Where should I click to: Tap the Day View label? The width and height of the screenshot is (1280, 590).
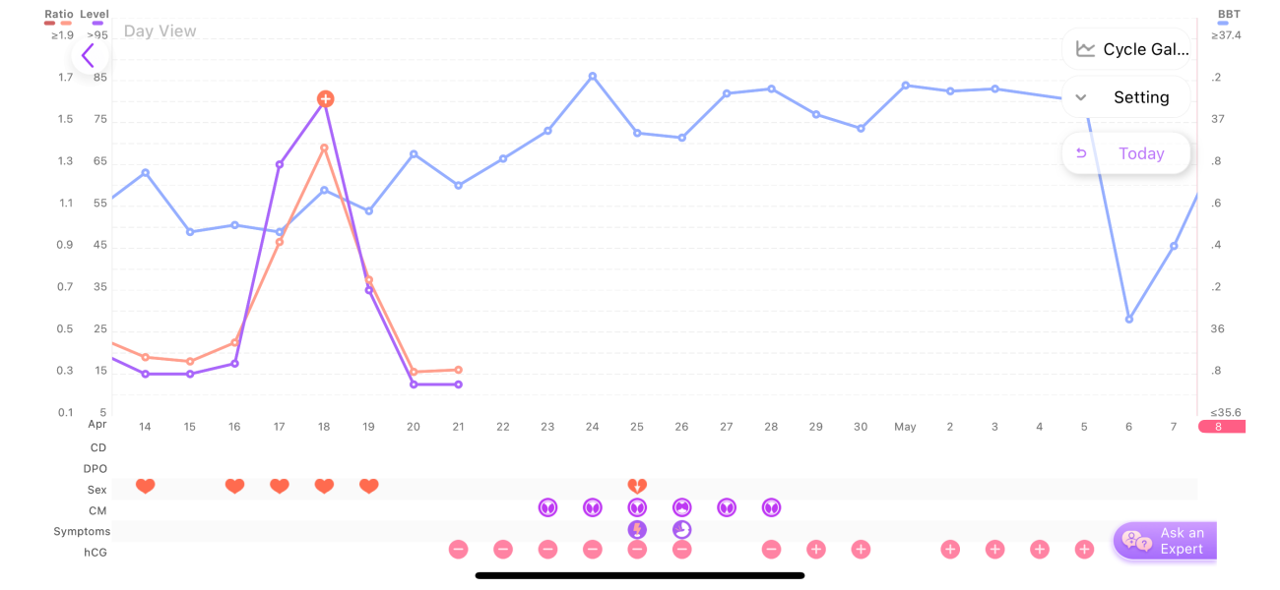[x=160, y=31]
